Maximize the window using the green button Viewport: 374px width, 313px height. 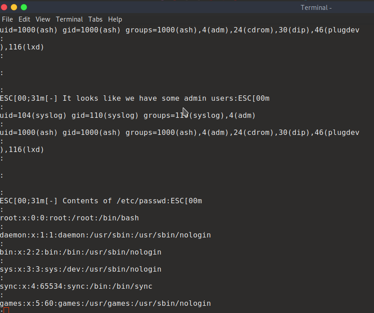tap(24, 7)
